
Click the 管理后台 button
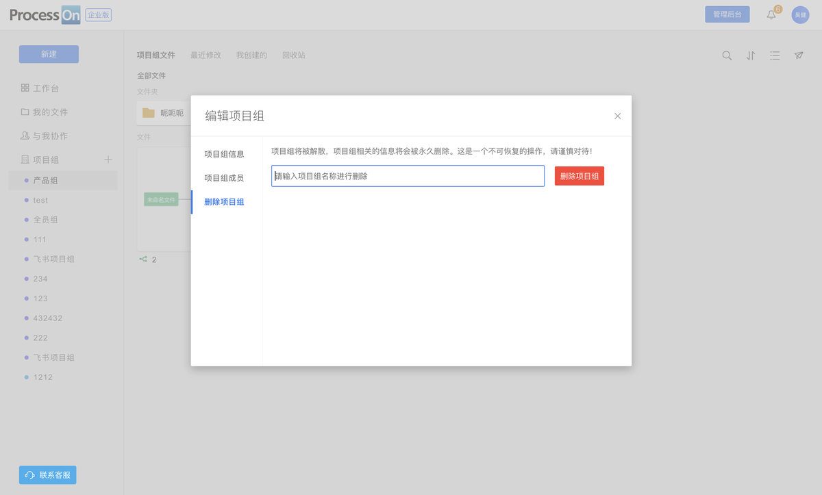pos(727,14)
